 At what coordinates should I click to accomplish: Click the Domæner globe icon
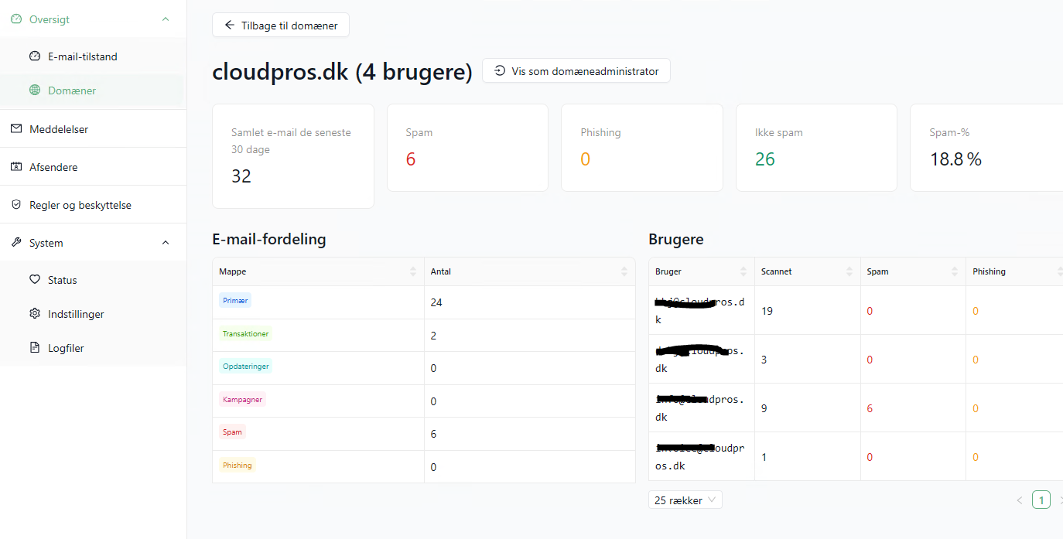point(34,90)
